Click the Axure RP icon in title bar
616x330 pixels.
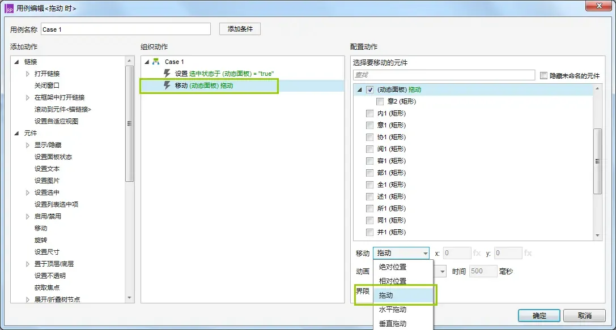coord(9,8)
